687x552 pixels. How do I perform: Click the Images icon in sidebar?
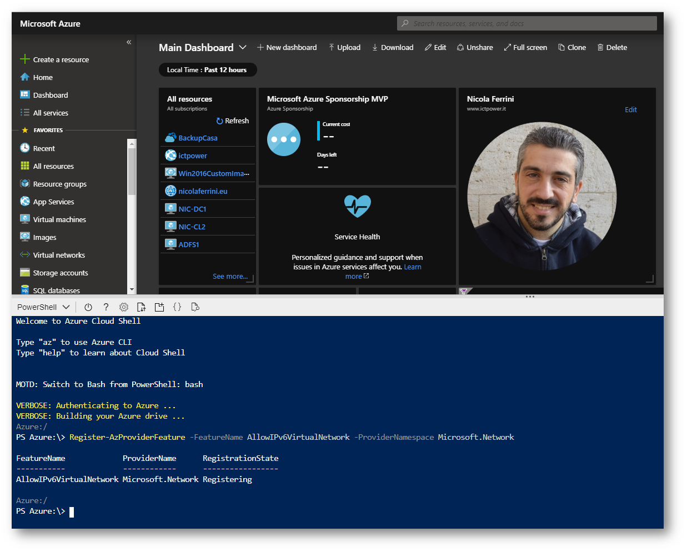(x=25, y=237)
